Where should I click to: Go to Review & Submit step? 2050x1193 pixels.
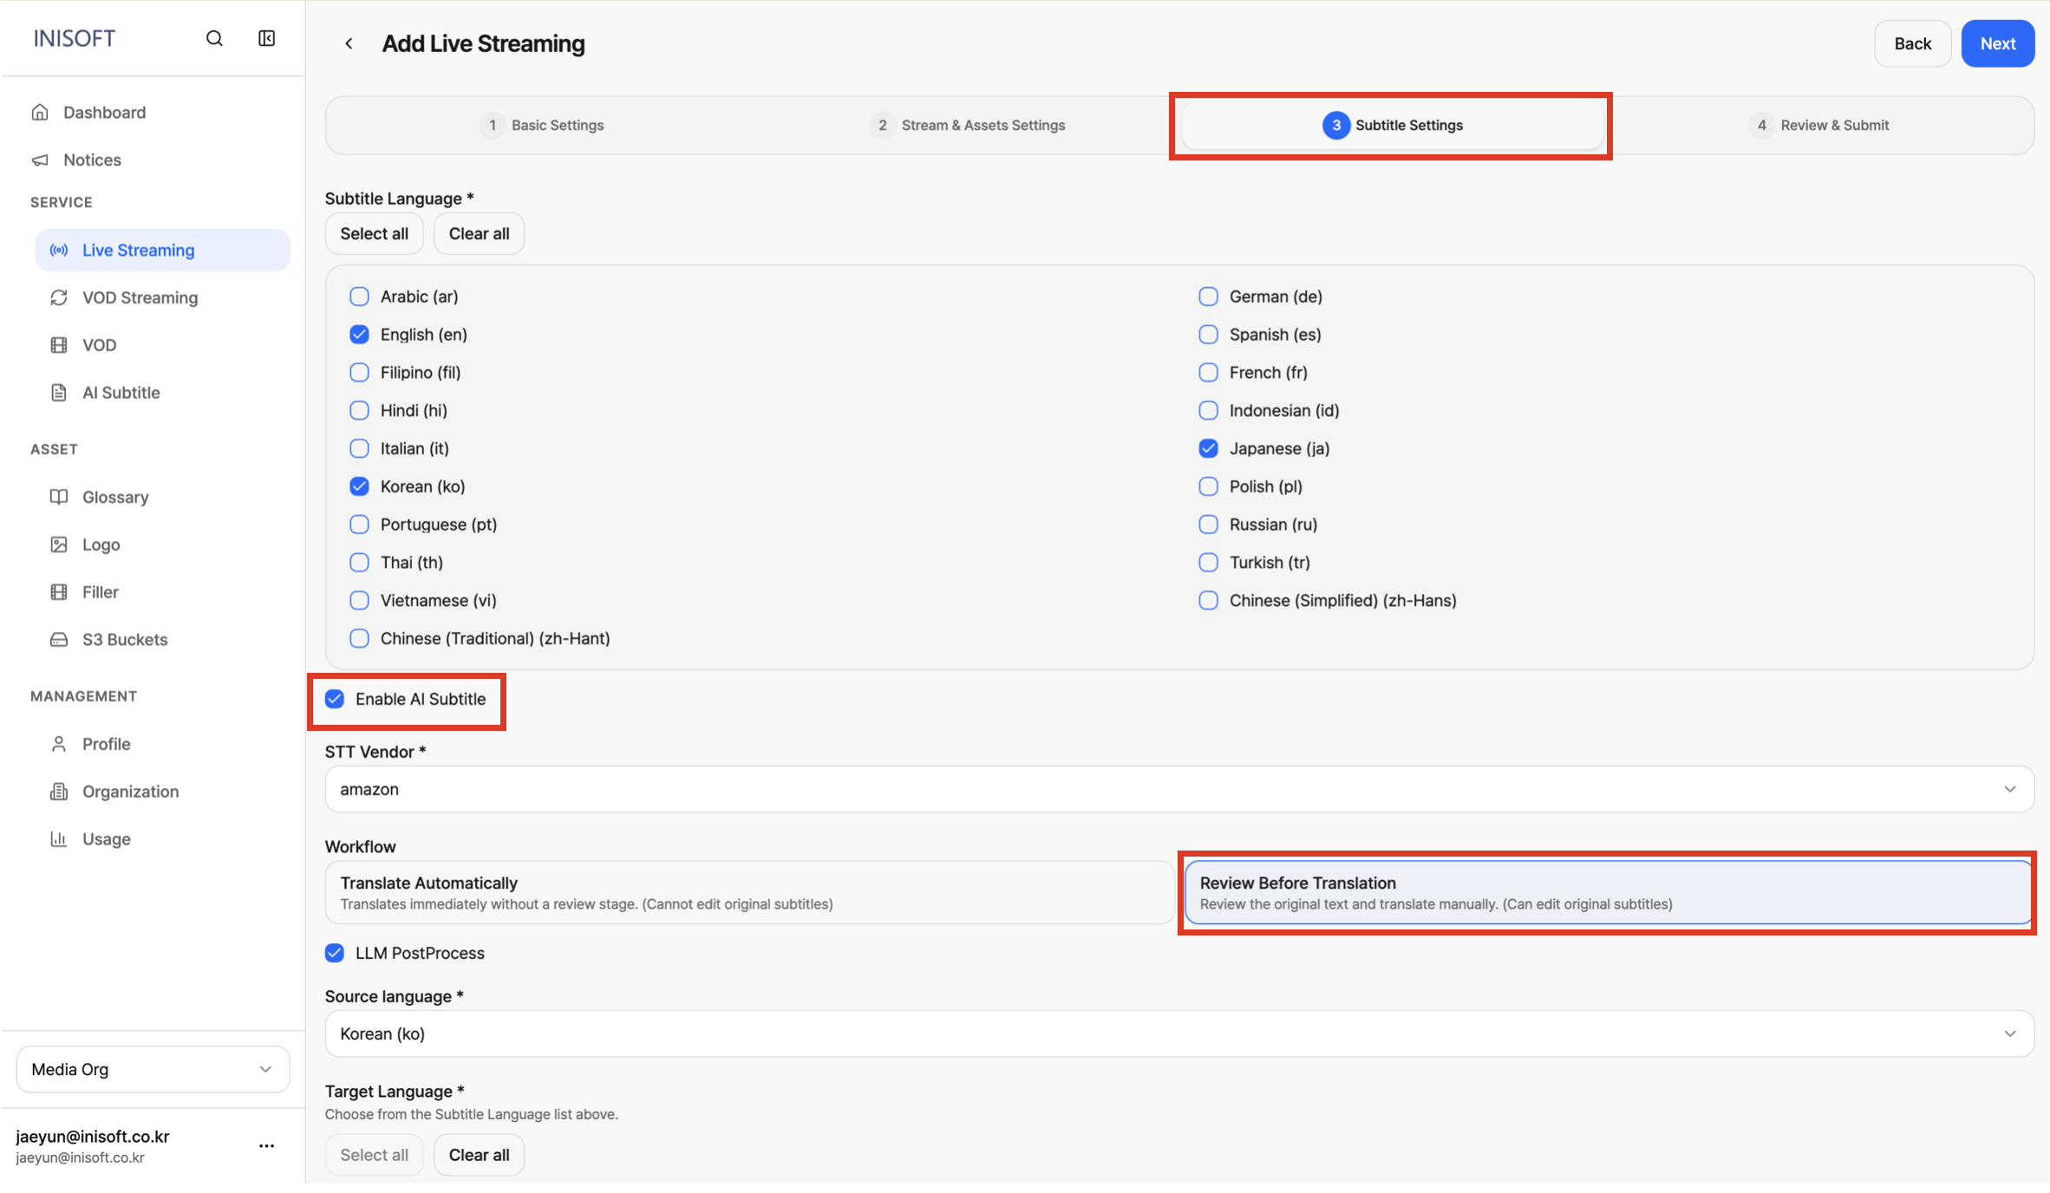pyautogui.click(x=1819, y=125)
